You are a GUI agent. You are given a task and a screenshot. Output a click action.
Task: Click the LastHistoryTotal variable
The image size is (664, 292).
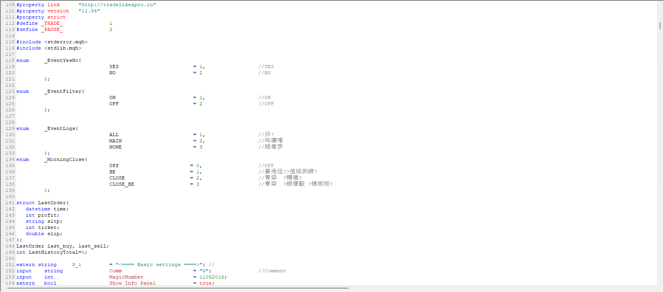click(x=54, y=252)
